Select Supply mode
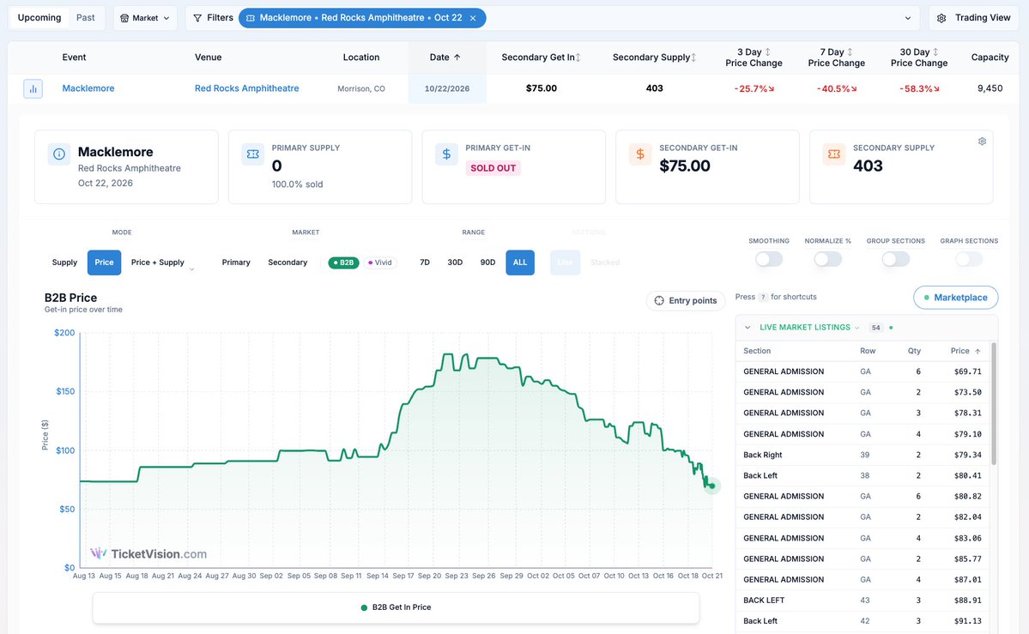 tap(64, 263)
